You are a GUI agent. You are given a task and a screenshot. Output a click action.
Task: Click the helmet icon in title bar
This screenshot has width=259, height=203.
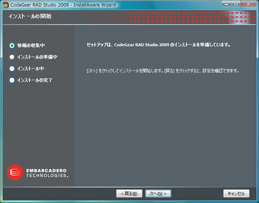[x=6, y=5]
